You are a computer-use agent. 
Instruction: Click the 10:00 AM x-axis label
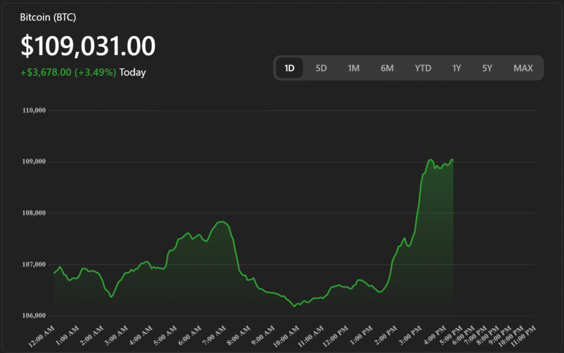pos(286,336)
